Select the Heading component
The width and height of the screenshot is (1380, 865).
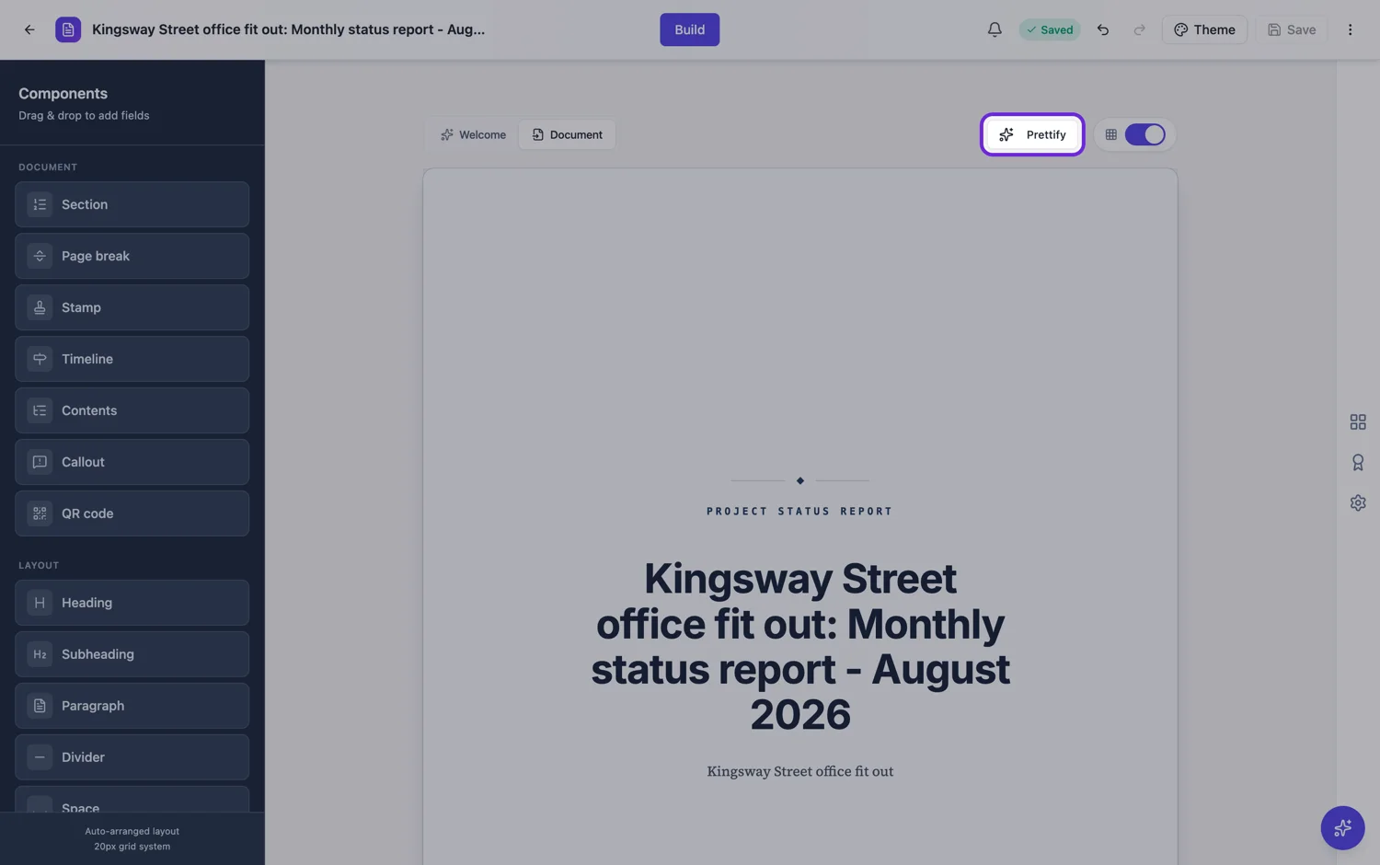[x=132, y=603]
